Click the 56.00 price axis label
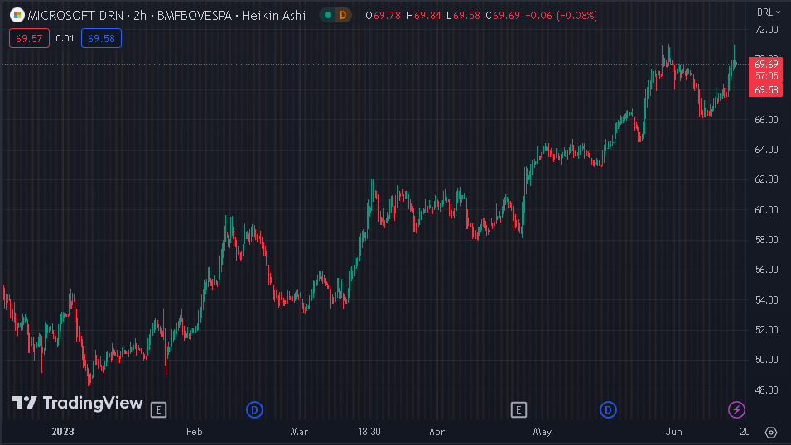The image size is (791, 445). (766, 270)
